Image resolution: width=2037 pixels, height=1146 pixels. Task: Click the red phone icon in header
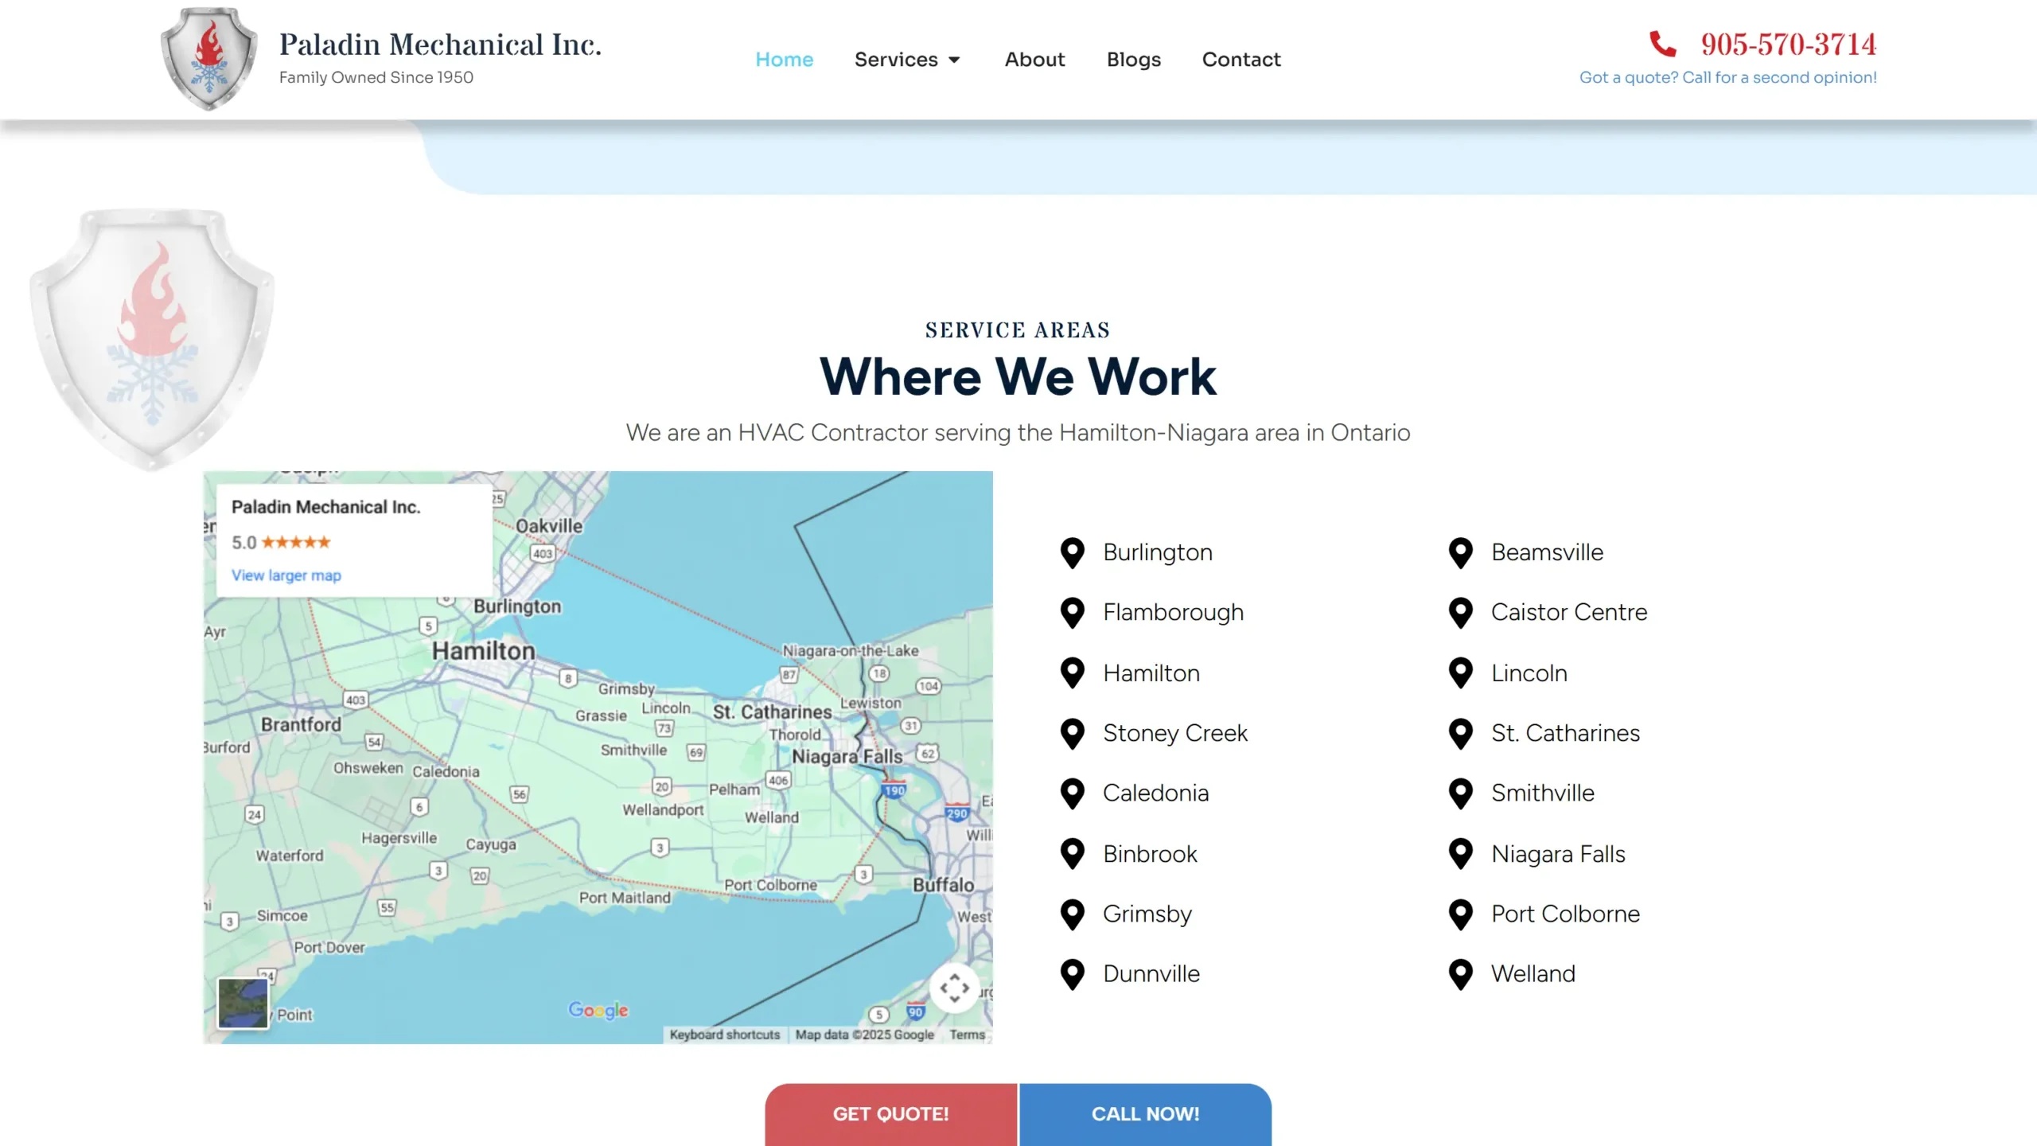coord(1662,44)
